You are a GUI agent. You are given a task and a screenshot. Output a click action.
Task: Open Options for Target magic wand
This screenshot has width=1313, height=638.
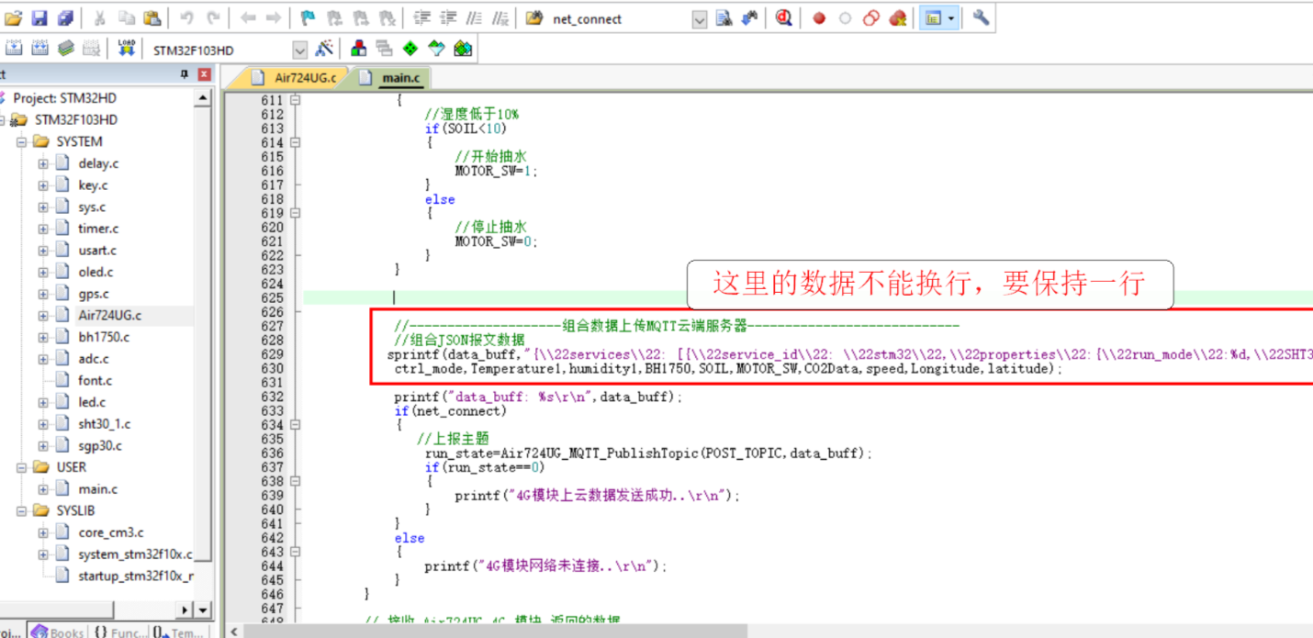[x=324, y=49]
